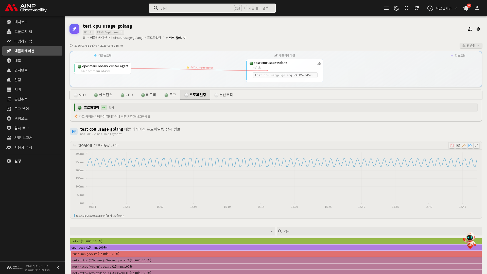Viewport: 487px width, 274px height.
Task: Open AI analysis for CPU usage chart
Action: (x=452, y=145)
